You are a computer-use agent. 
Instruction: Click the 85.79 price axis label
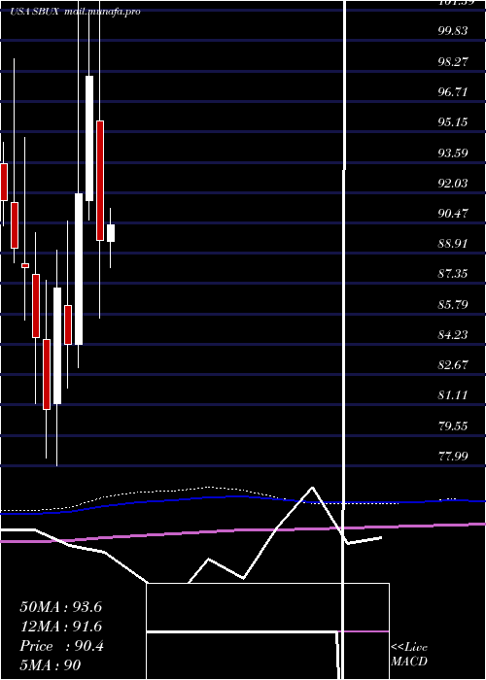pos(454,304)
